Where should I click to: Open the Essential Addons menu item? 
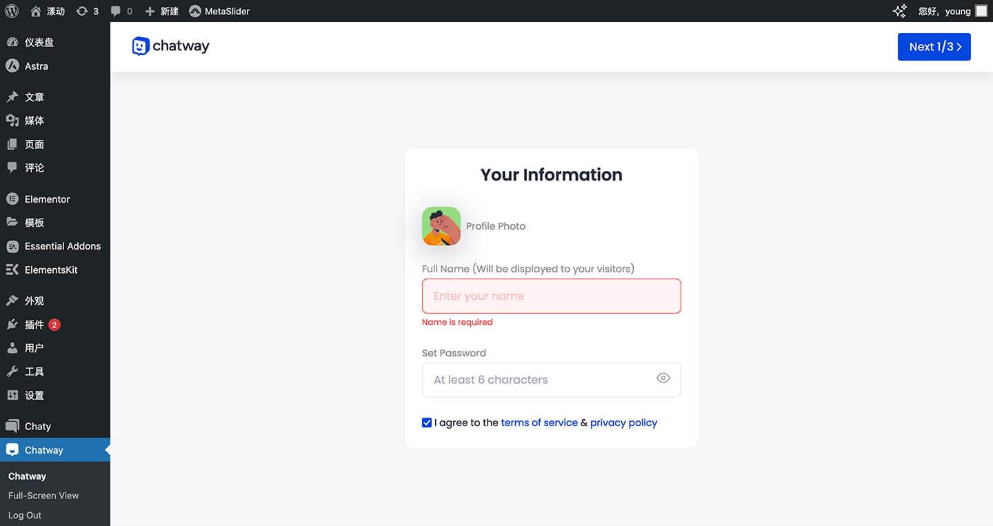55,246
